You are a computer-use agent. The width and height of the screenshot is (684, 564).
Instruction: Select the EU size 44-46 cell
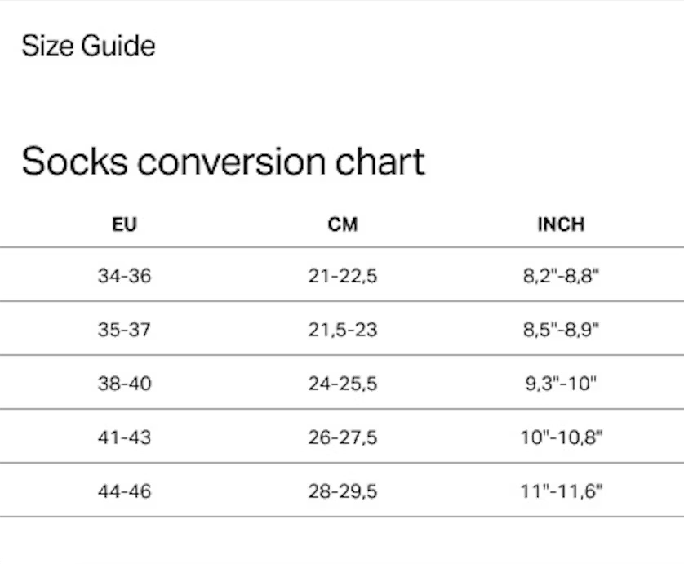(x=124, y=491)
